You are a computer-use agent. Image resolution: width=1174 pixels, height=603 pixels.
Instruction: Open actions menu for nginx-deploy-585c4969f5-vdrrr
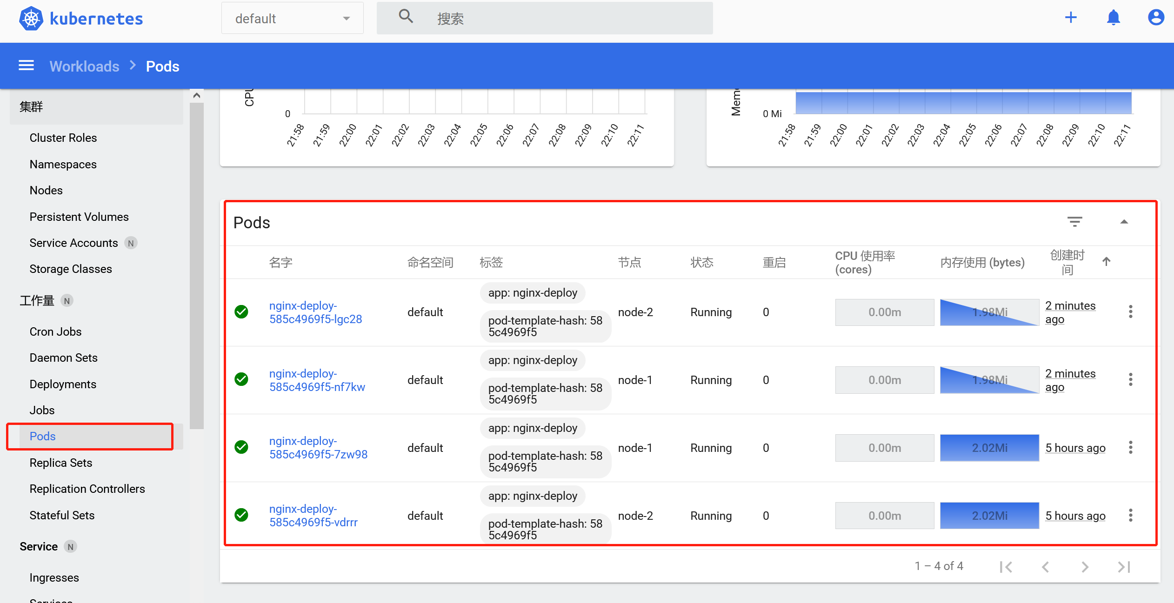point(1130,515)
